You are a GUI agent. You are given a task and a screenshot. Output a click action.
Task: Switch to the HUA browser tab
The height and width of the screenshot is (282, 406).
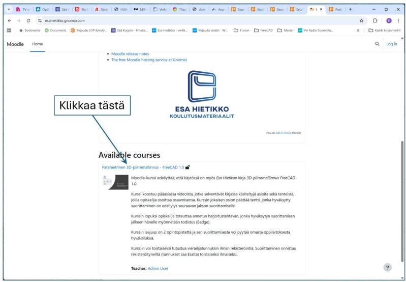(121, 9)
